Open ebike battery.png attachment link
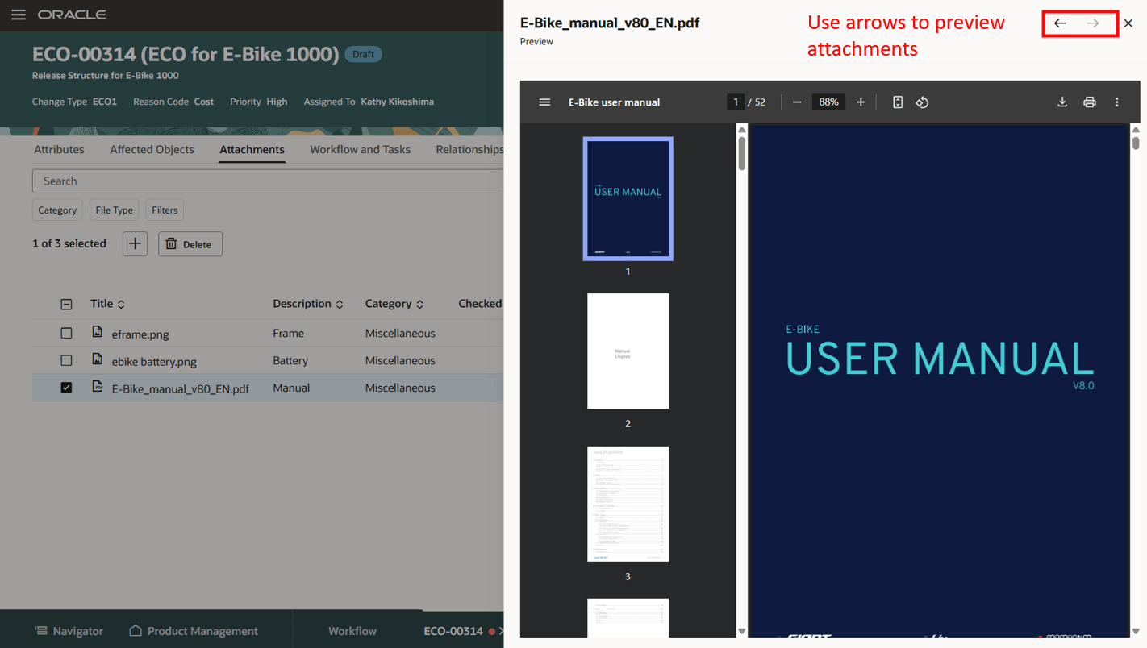The height and width of the screenshot is (648, 1147). pyautogui.click(x=154, y=361)
